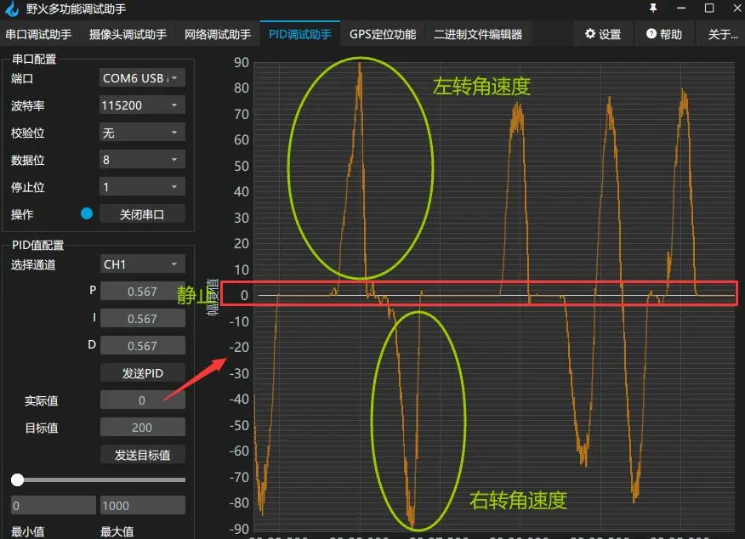Click the 发送目标值 button
745x539 pixels.
pos(142,455)
